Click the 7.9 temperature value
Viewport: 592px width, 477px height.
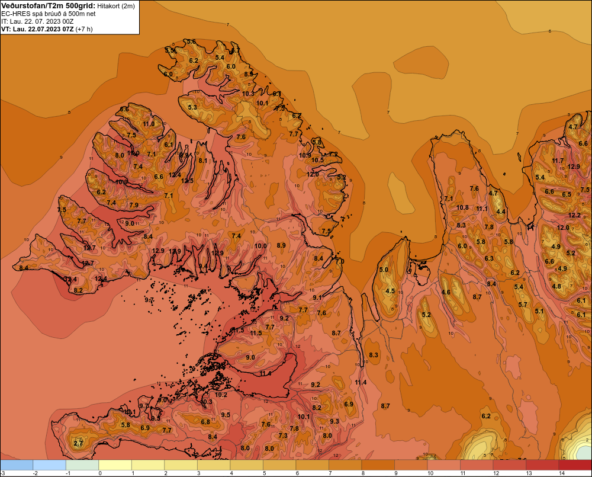coord(134,205)
